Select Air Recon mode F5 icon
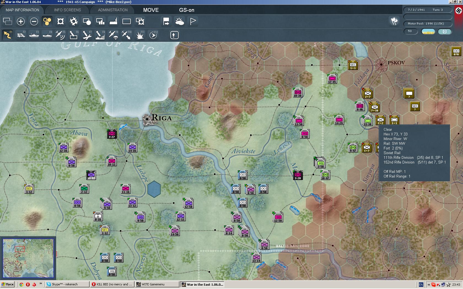Screen dimensions: 463x289 click(x=60, y=35)
